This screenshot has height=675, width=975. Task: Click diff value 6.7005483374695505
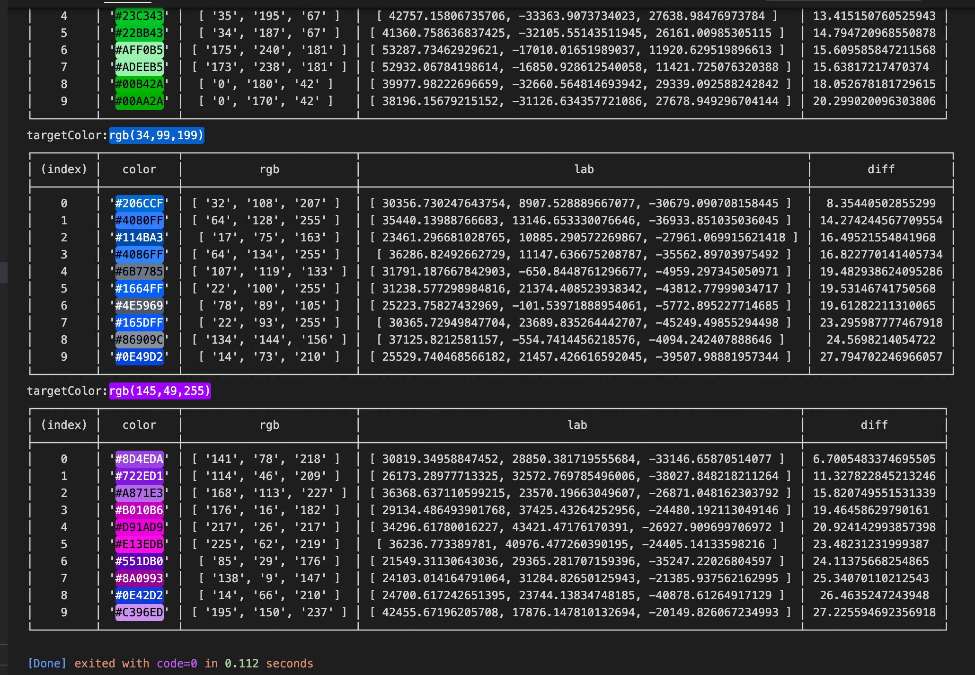pyautogui.click(x=874, y=459)
